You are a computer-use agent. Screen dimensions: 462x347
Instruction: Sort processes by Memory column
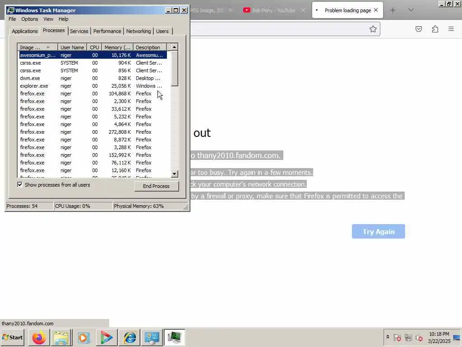coord(118,47)
